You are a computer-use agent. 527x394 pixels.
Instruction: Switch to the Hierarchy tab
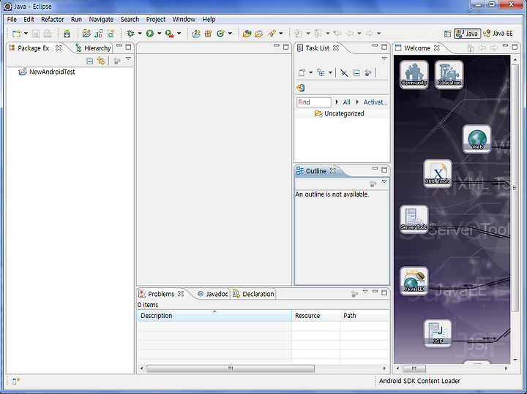(x=94, y=48)
